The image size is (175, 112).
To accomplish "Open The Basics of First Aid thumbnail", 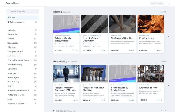I will pos(123,24).
